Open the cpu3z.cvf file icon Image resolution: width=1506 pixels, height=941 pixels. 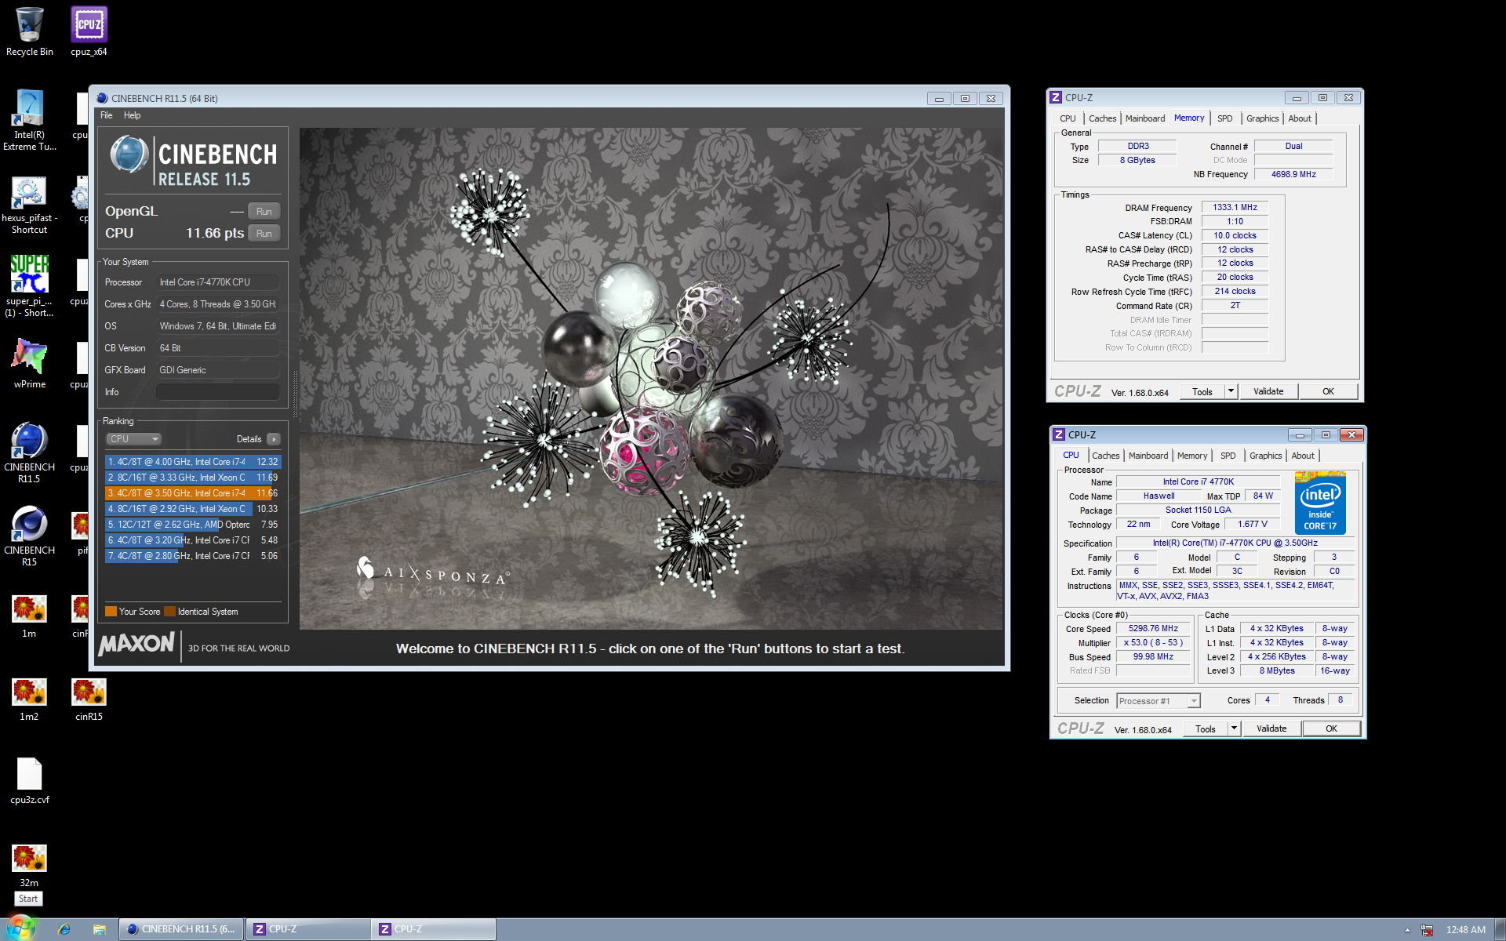click(29, 782)
